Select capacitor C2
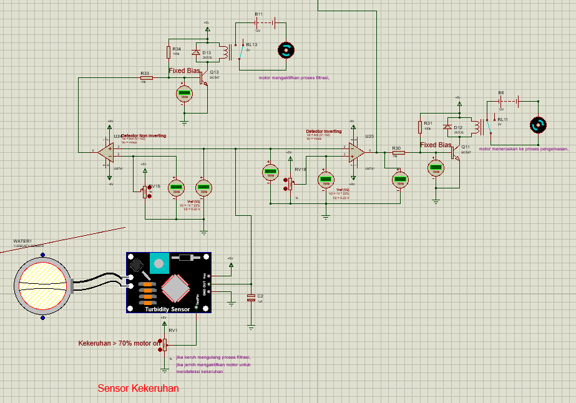Viewport: 576px width, 403px height. tap(251, 298)
